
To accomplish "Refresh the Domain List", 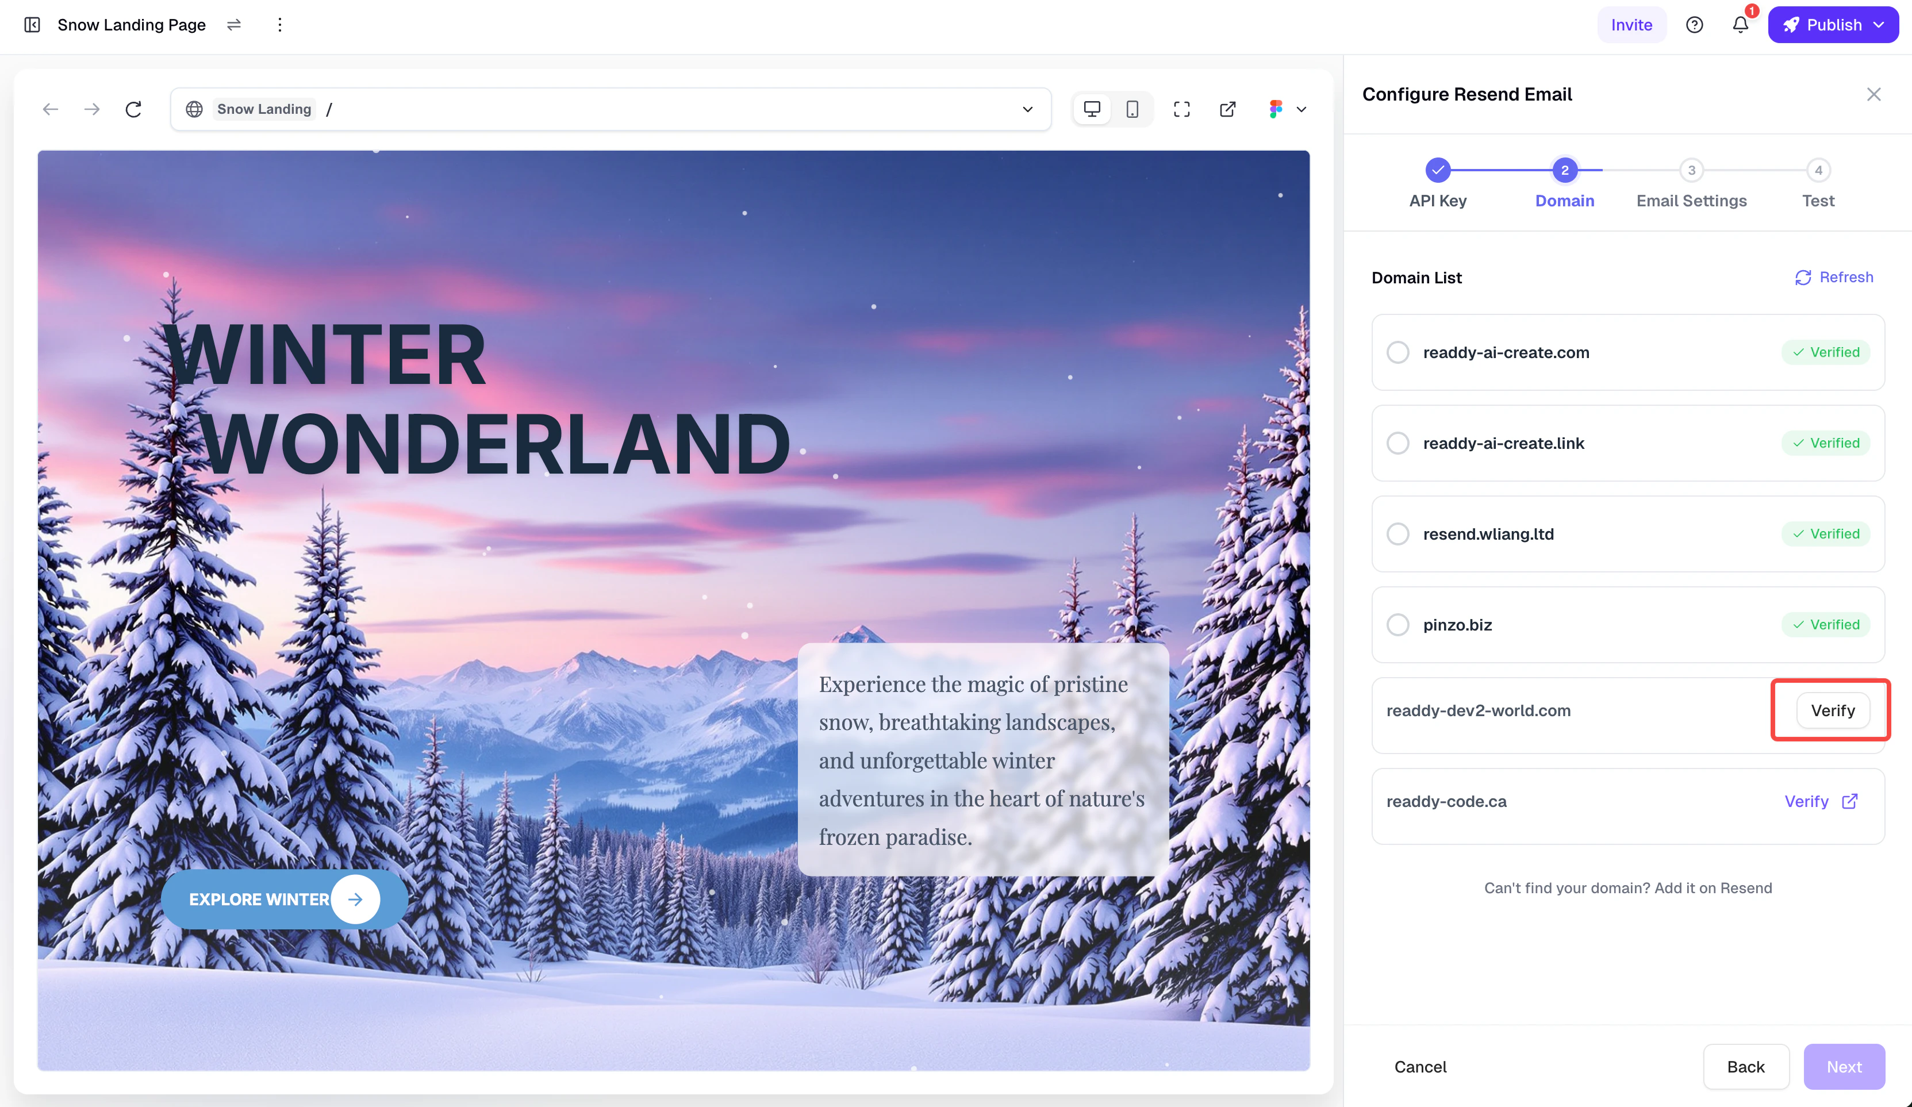I will [1834, 278].
